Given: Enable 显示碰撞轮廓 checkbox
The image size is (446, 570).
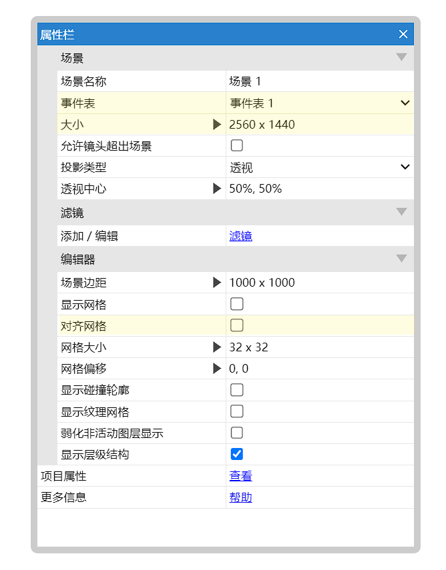Looking at the screenshot, I should pyautogui.click(x=237, y=390).
